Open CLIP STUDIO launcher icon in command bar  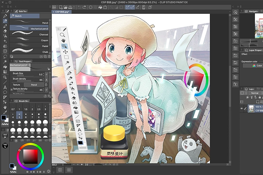(54, 7)
